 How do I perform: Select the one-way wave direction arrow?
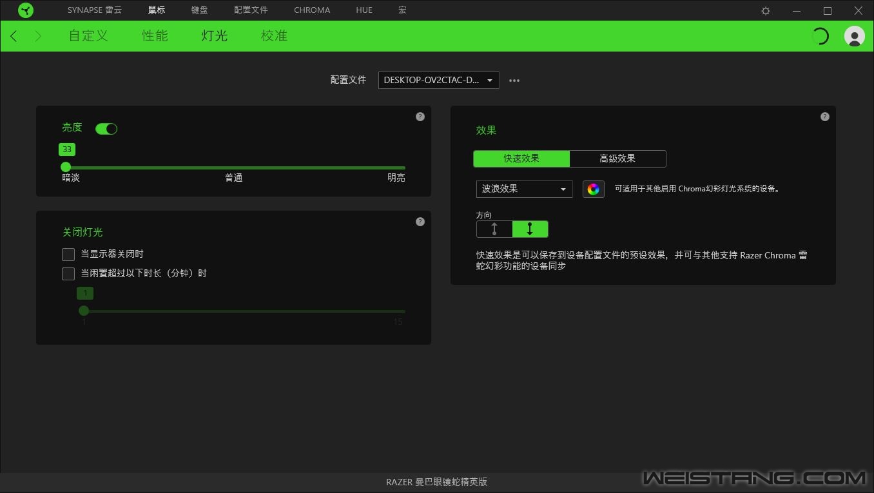[494, 229]
